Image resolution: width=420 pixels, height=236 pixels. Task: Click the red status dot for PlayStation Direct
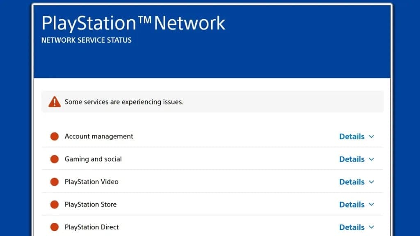click(55, 227)
